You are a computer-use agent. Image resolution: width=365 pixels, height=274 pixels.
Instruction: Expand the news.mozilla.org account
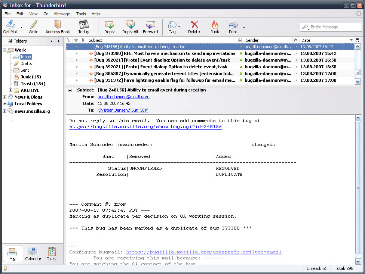point(4,111)
